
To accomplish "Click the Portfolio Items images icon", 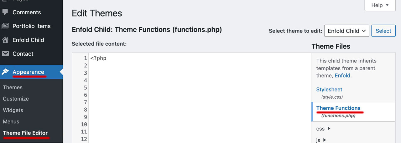I will point(5,26).
